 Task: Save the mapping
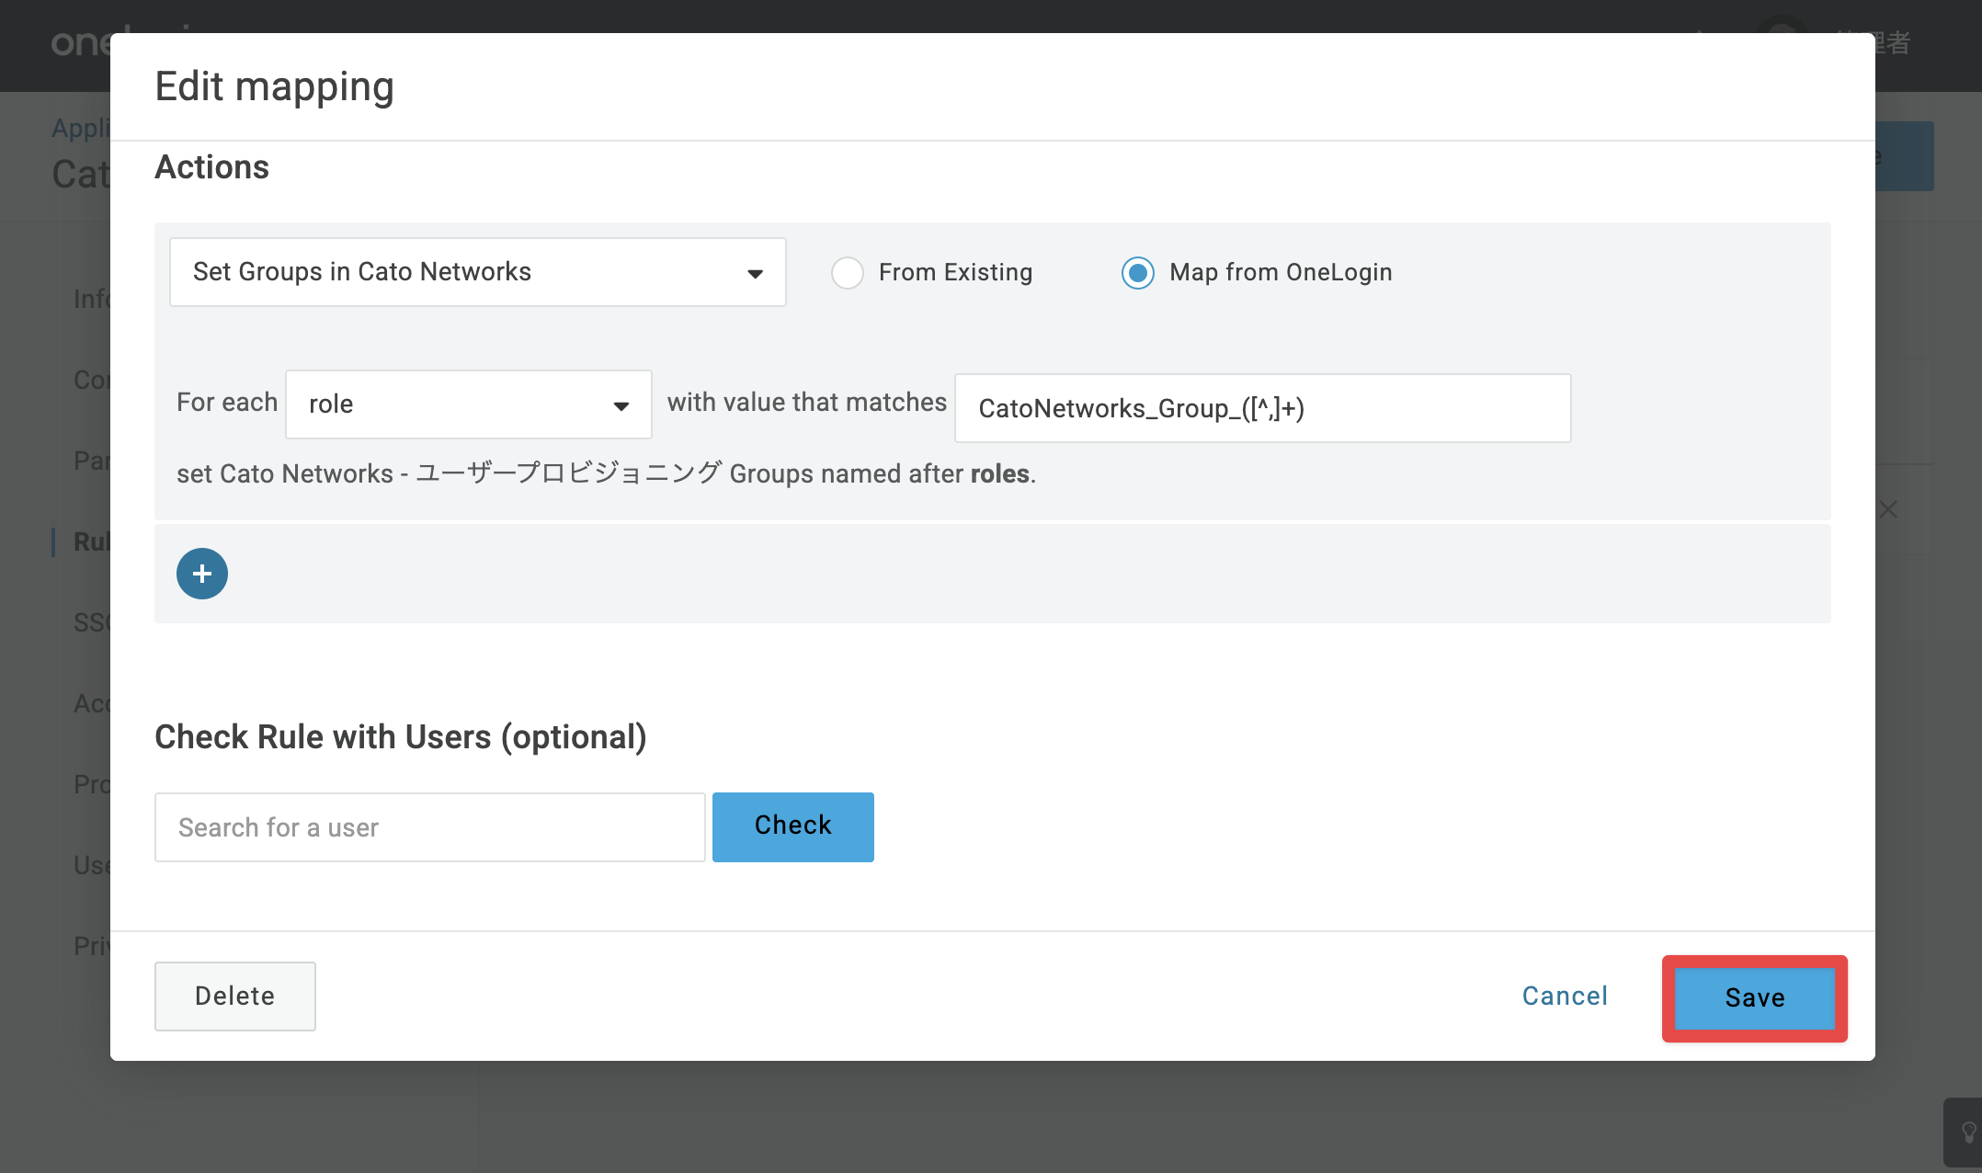1755,997
